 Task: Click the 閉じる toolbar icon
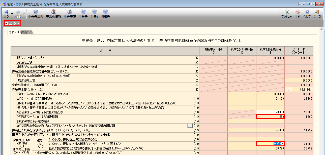point(317,12)
